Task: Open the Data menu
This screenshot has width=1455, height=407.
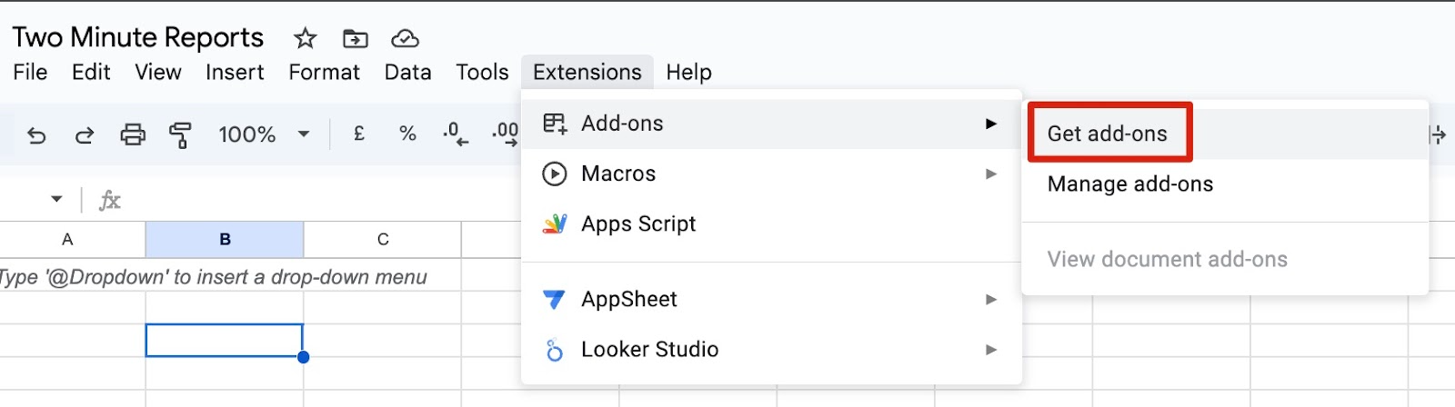Action: 407,72
